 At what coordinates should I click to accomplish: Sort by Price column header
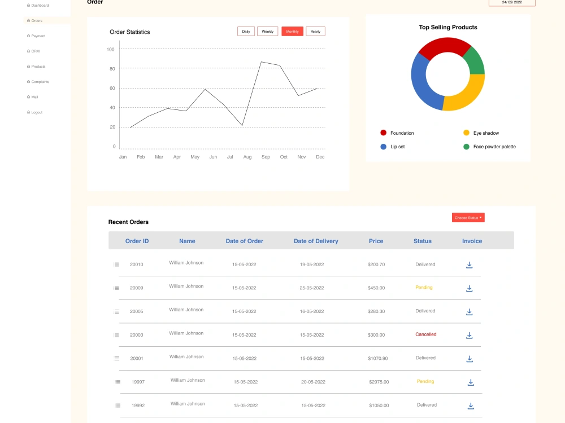[376, 241]
